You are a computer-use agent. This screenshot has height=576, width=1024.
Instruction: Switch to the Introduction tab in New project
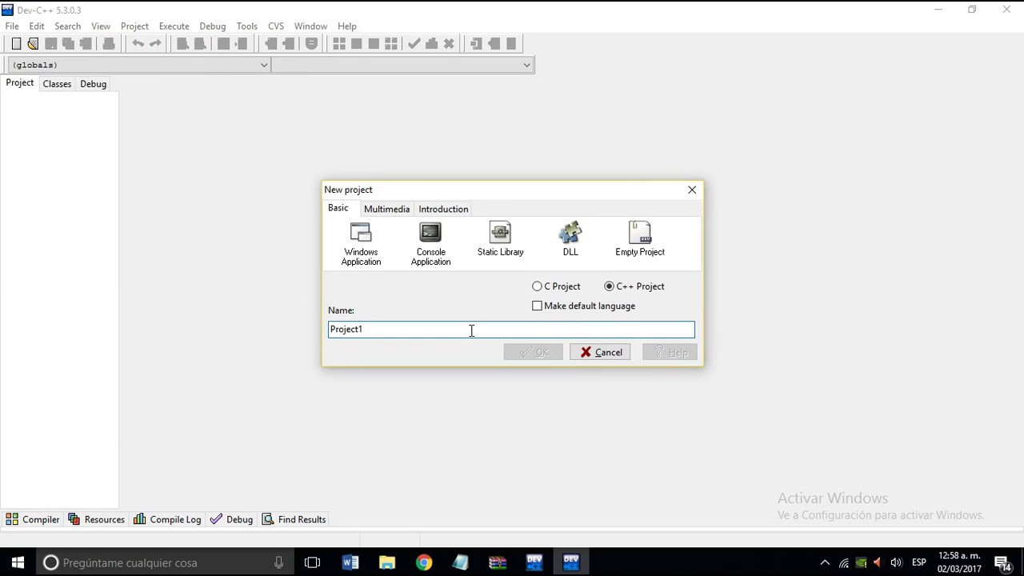443,209
